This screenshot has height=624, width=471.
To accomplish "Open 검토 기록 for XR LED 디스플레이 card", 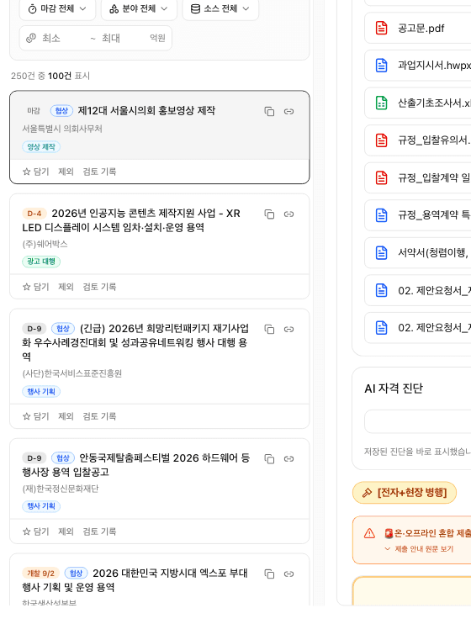I will (x=99, y=287).
